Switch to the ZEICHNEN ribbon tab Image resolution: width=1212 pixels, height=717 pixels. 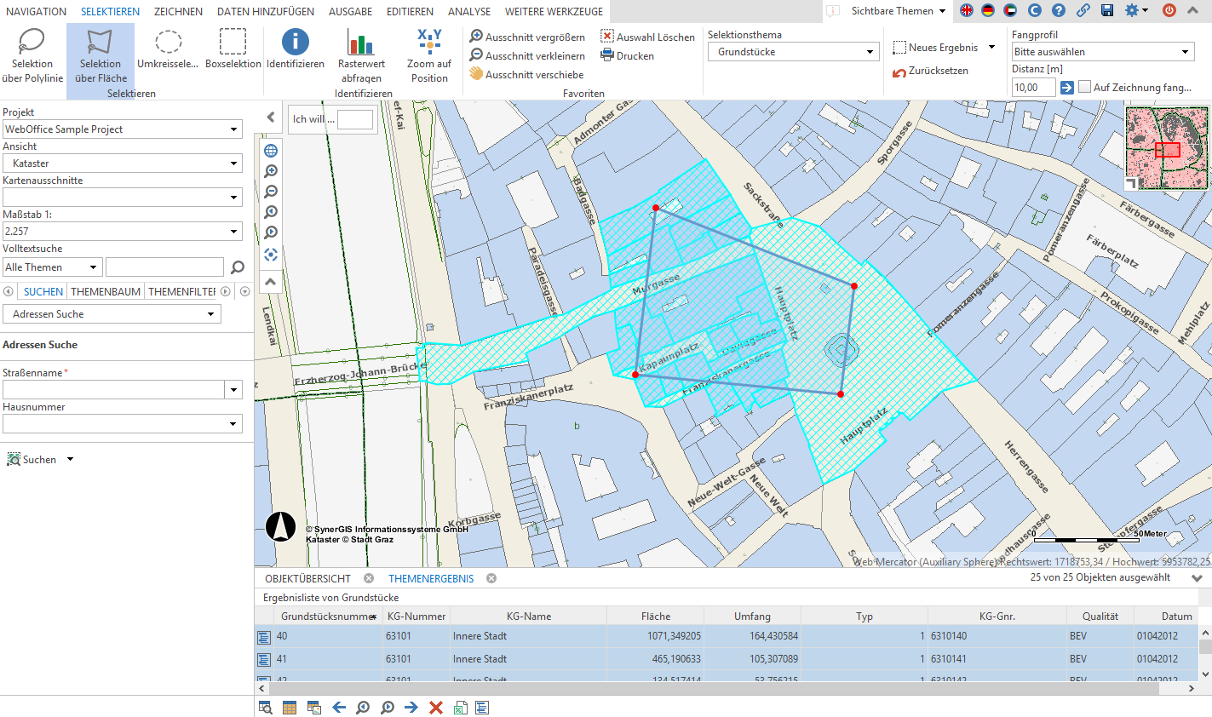176,11
